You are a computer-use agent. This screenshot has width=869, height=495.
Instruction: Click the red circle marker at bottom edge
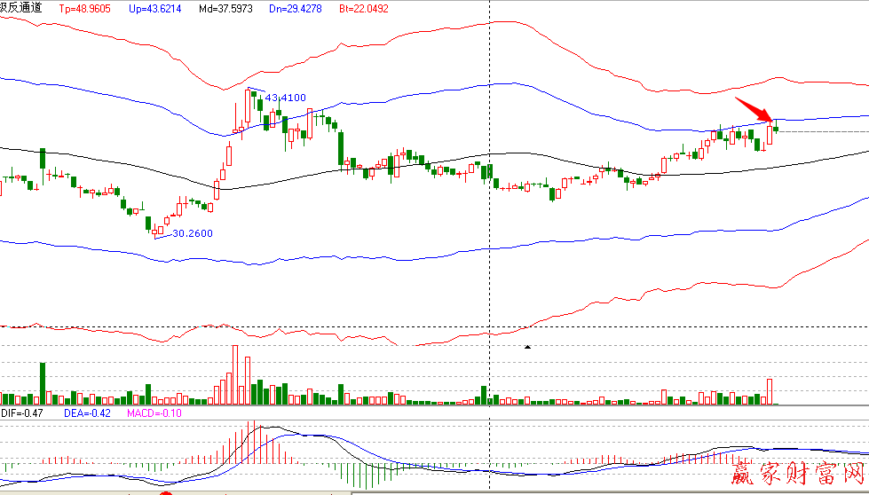166,492
